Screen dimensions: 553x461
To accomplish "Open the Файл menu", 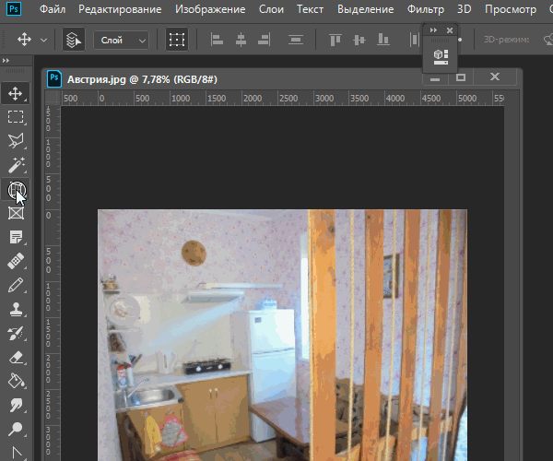I will pos(53,9).
